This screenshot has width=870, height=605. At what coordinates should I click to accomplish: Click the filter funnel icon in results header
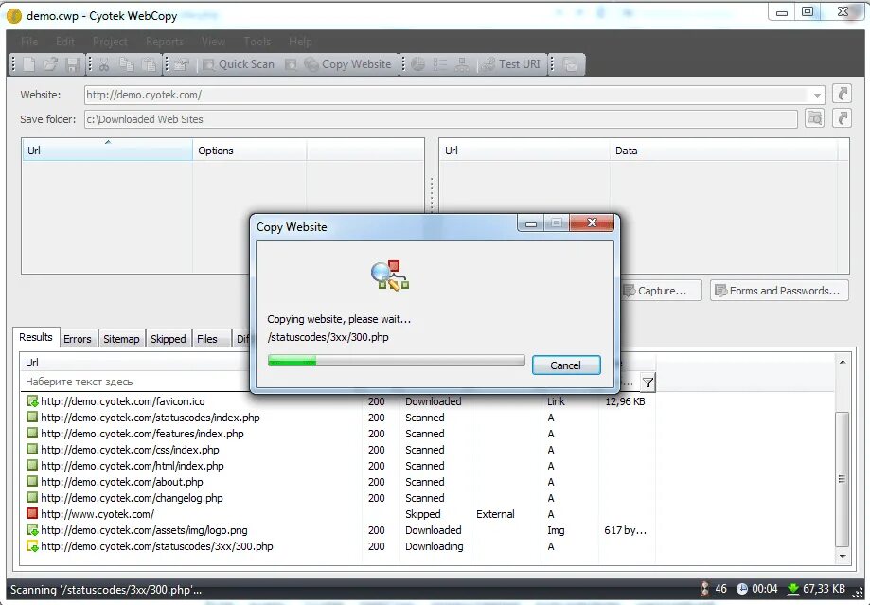tap(648, 382)
